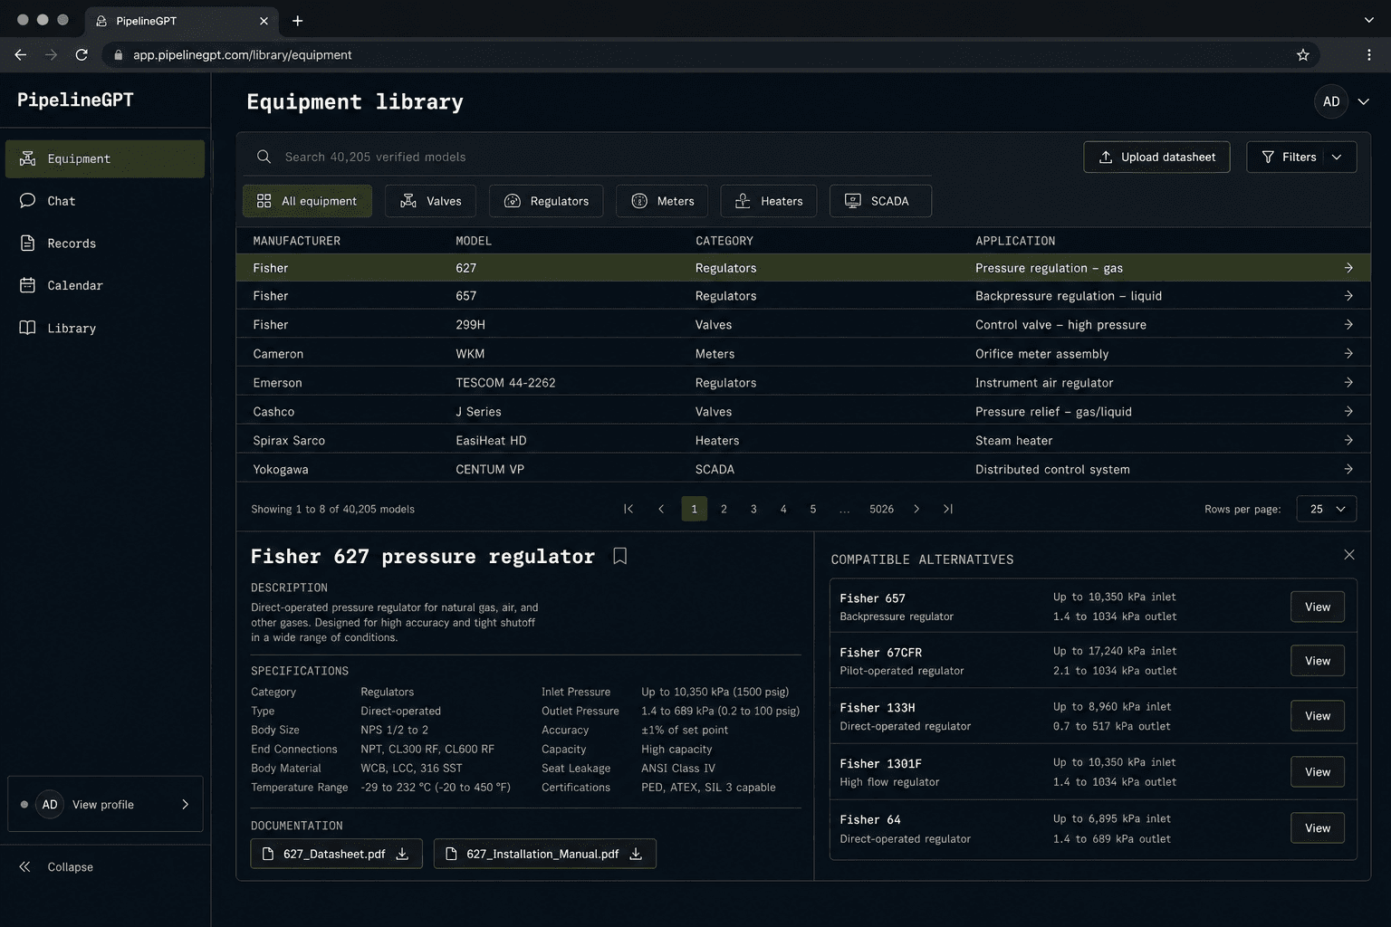Go to the first page of results
This screenshot has height=927, width=1391.
628,509
